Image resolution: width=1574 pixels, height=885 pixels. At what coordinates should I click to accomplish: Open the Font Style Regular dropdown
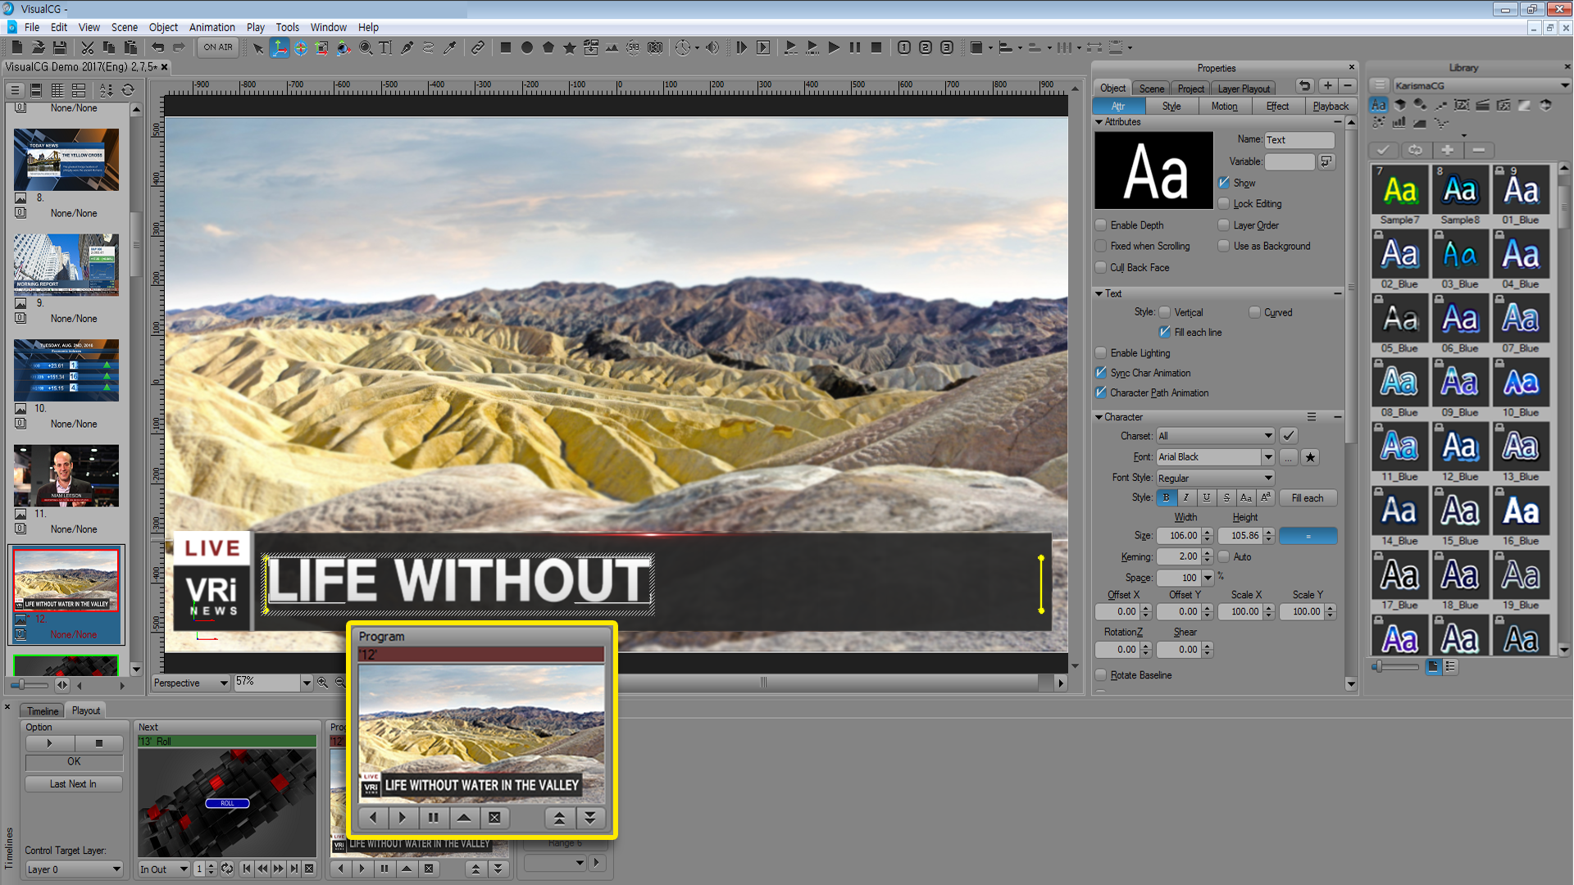(x=1216, y=478)
